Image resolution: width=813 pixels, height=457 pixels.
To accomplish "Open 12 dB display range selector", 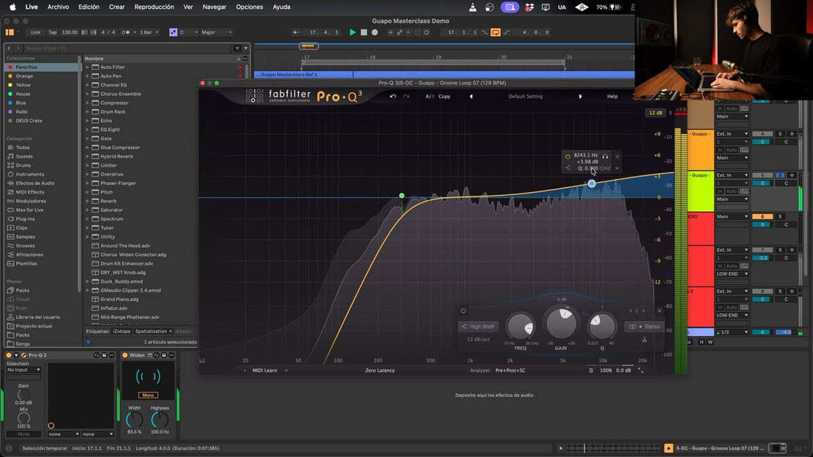I will click(655, 113).
